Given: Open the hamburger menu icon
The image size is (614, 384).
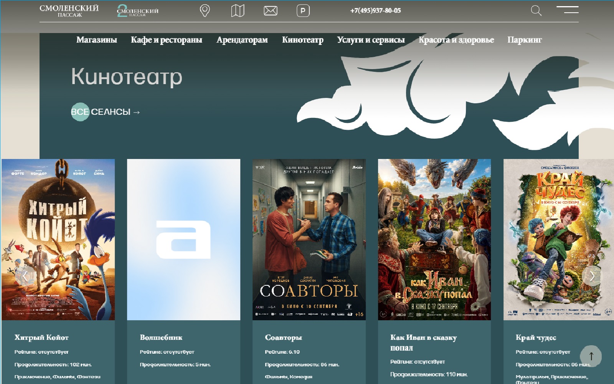Looking at the screenshot, I should [568, 10].
